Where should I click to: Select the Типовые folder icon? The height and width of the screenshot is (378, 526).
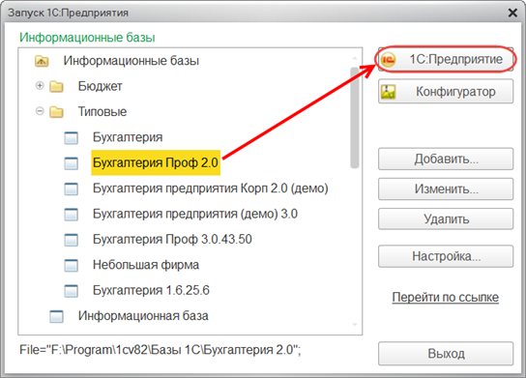click(x=56, y=112)
